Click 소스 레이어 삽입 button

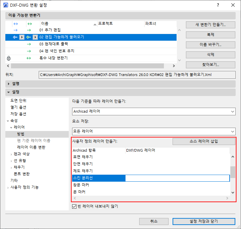click(204, 141)
